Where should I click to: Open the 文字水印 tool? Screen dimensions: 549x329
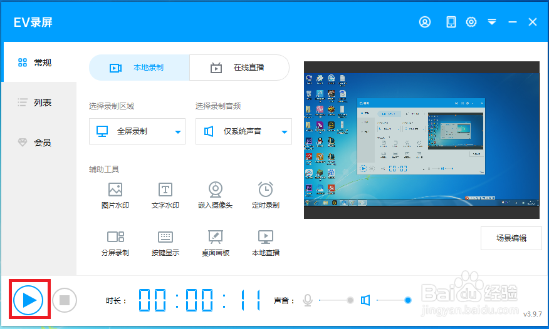point(165,196)
